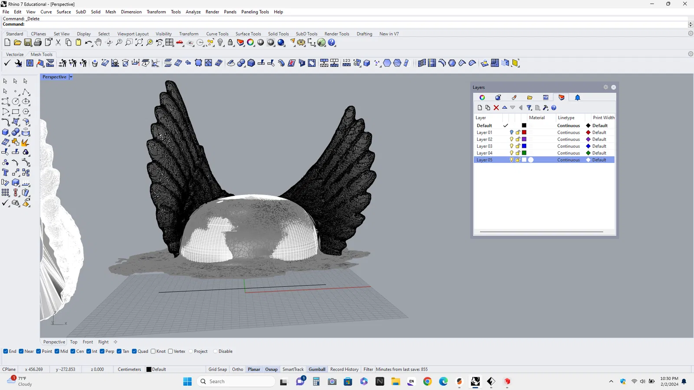Uncheck the End object snap checkbox

pos(6,351)
